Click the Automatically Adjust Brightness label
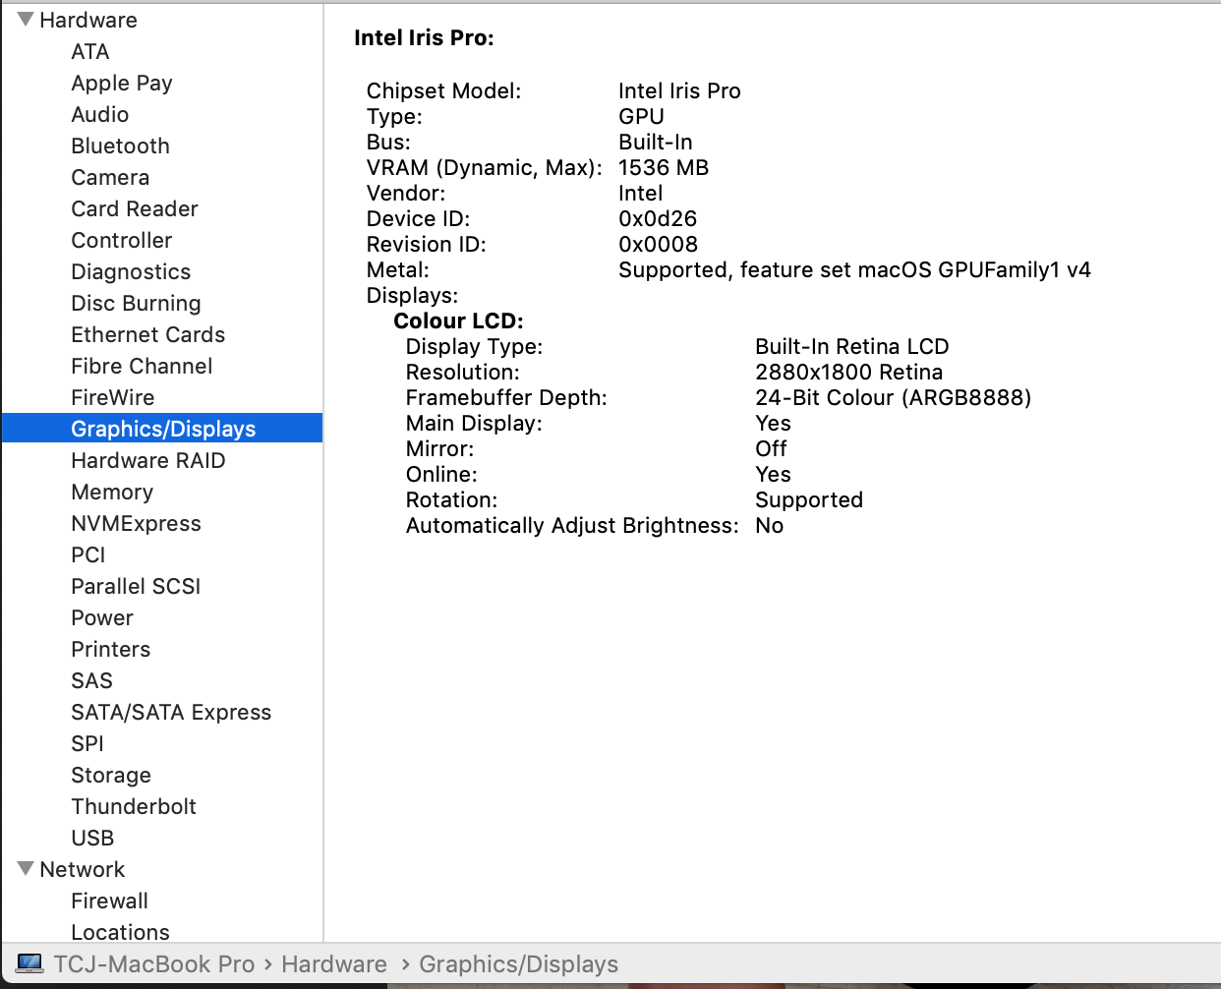This screenshot has width=1221, height=989. (x=572, y=525)
